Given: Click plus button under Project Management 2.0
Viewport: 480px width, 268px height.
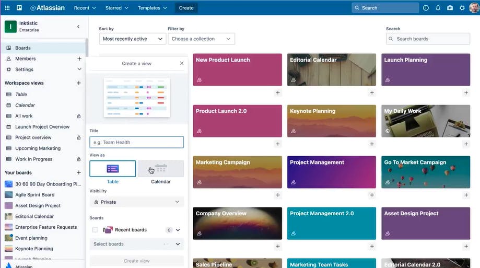Looking at the screenshot, I should [x=372, y=246].
